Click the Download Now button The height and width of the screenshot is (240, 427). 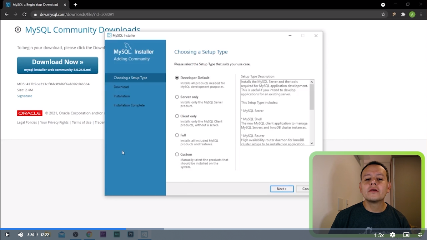[58, 65]
